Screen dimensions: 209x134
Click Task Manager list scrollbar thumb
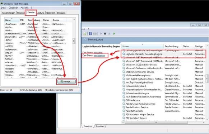click(x=74, y=41)
